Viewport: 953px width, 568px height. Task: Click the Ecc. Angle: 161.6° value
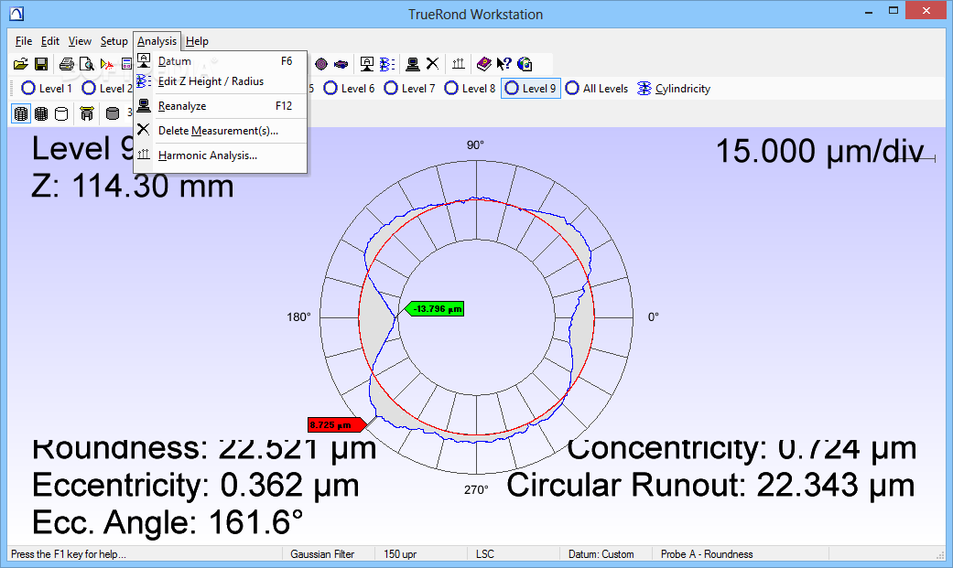coord(168,522)
